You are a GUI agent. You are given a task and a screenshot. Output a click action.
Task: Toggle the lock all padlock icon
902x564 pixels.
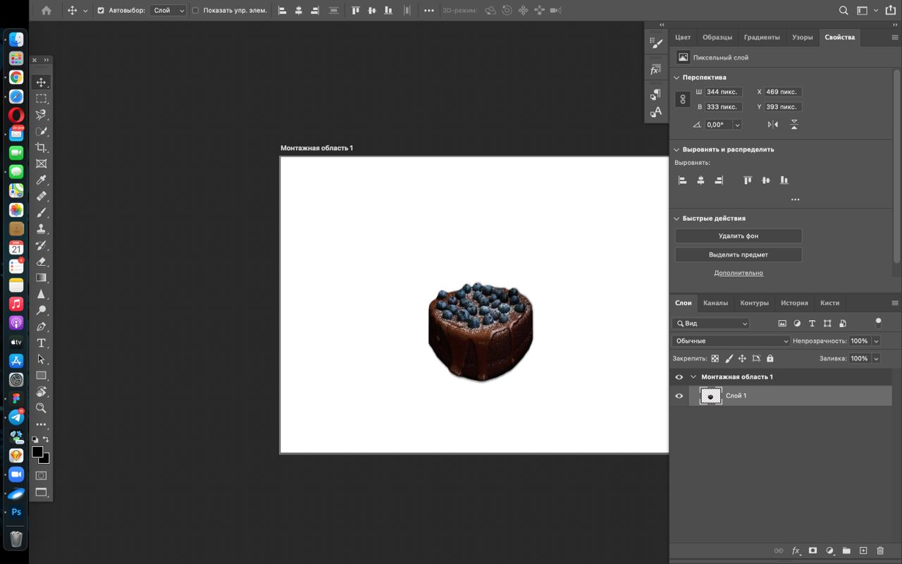770,358
